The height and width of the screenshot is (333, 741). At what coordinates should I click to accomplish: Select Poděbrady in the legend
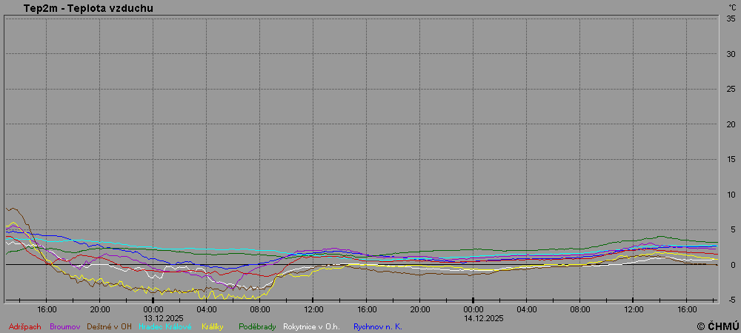pyautogui.click(x=257, y=326)
